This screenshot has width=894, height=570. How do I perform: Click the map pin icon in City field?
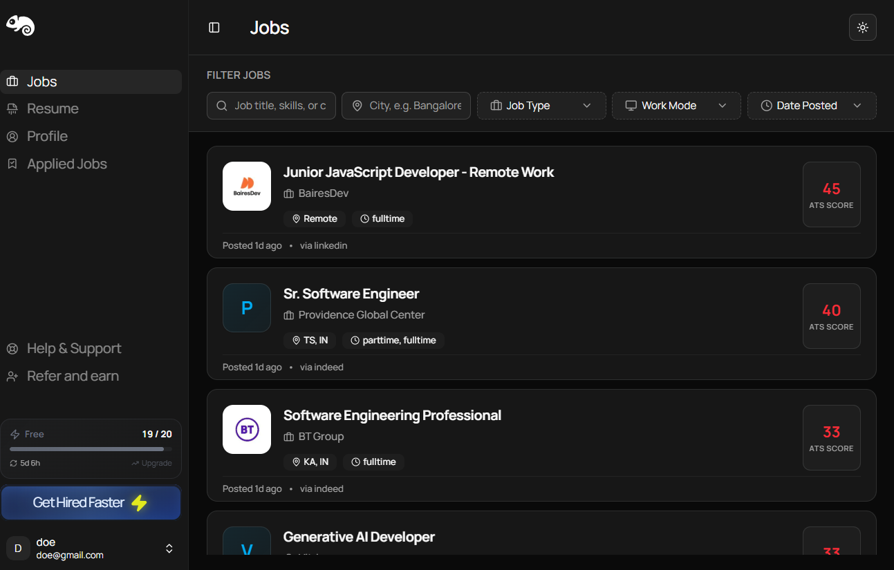(357, 106)
